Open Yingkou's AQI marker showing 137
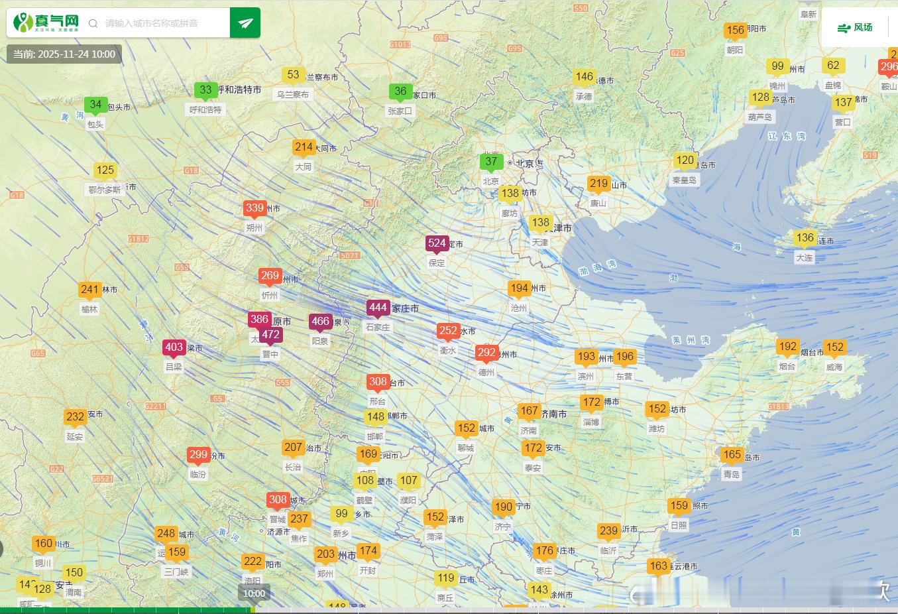The height and width of the screenshot is (614, 898). pos(844,104)
